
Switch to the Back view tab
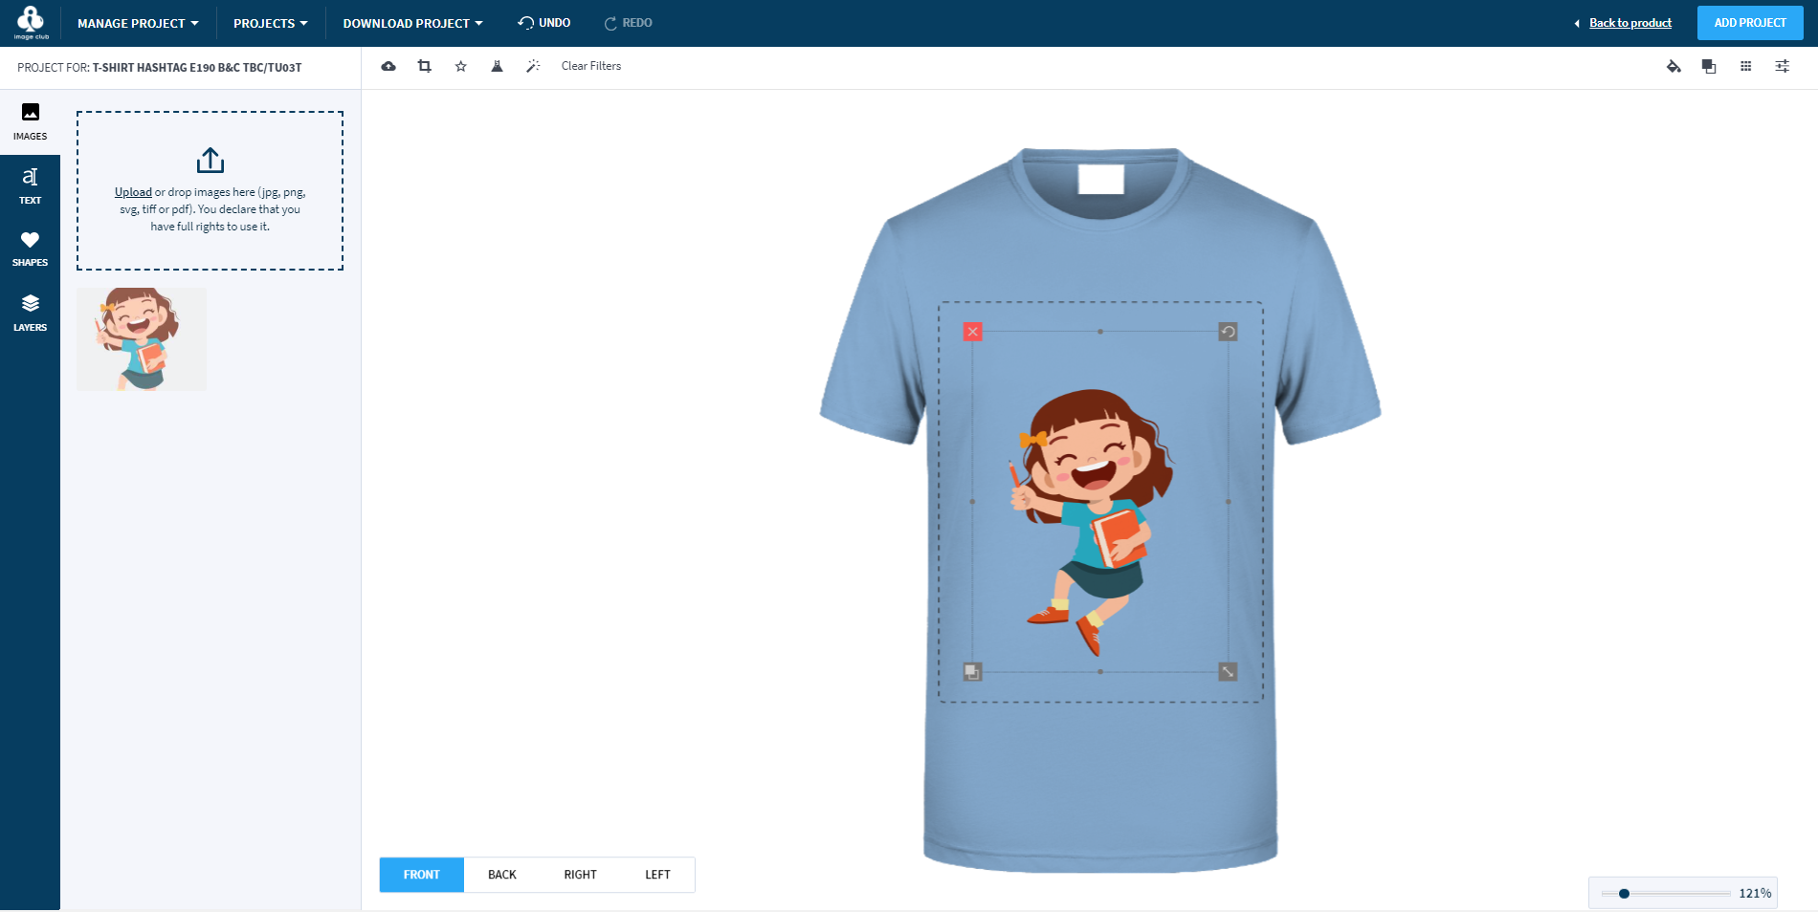coord(502,875)
